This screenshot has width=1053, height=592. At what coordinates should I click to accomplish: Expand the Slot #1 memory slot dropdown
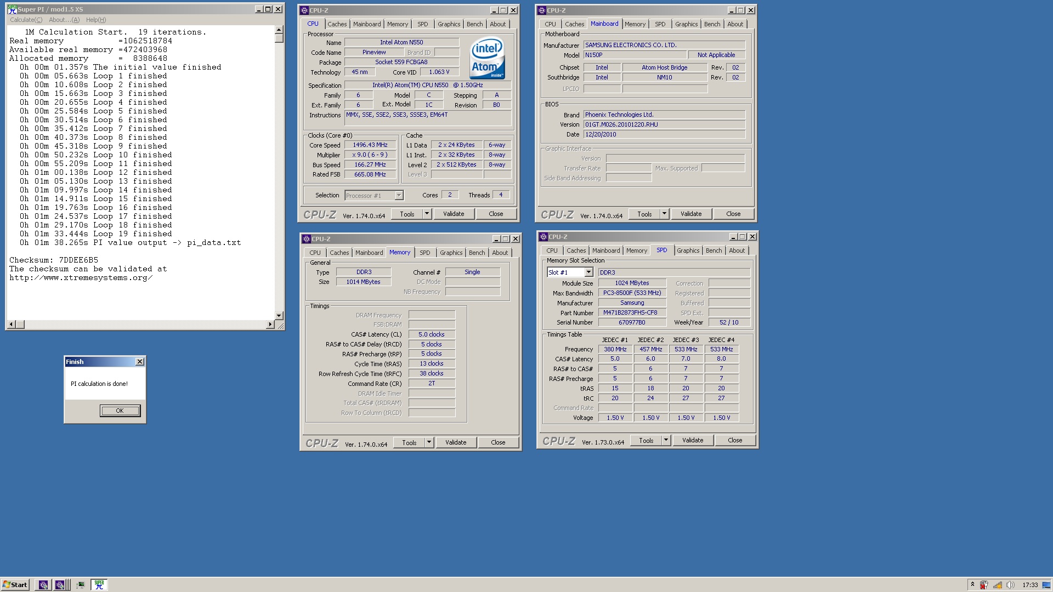[588, 272]
